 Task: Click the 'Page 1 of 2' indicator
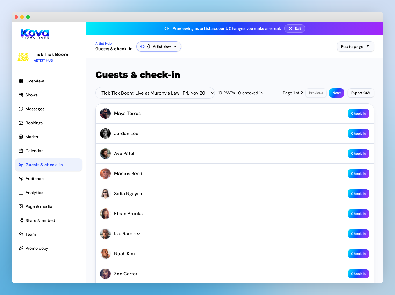(293, 93)
